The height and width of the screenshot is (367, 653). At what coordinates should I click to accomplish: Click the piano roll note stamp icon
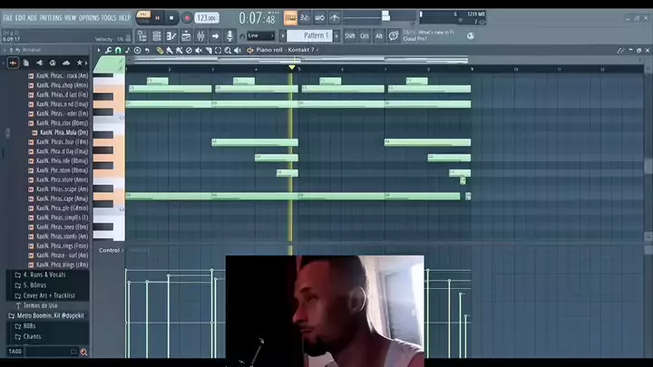(x=128, y=51)
